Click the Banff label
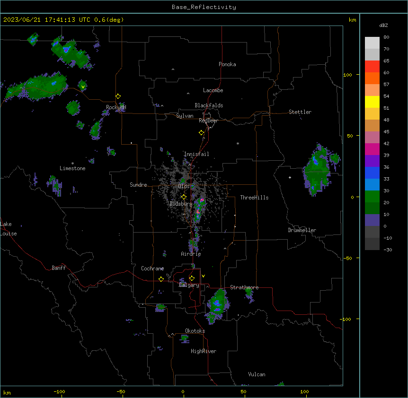The width and height of the screenshot is (408, 398). point(59,268)
